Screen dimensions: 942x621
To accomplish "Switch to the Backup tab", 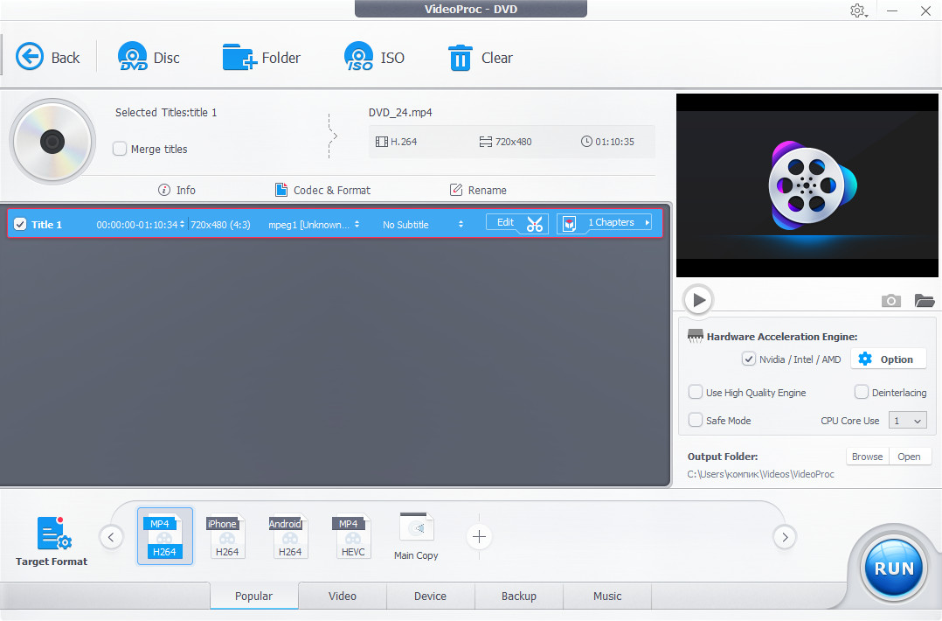I will [518, 596].
